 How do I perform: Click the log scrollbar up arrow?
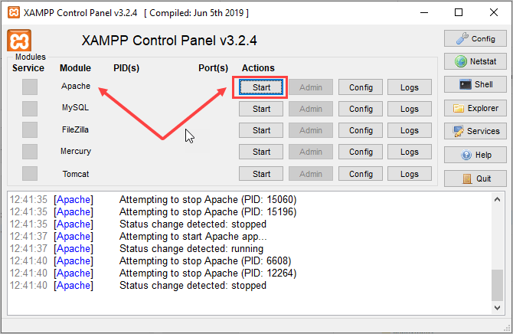[x=497, y=199]
